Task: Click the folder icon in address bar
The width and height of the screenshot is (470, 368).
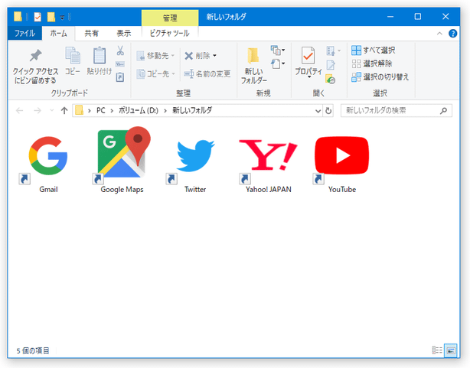Action: coord(79,110)
